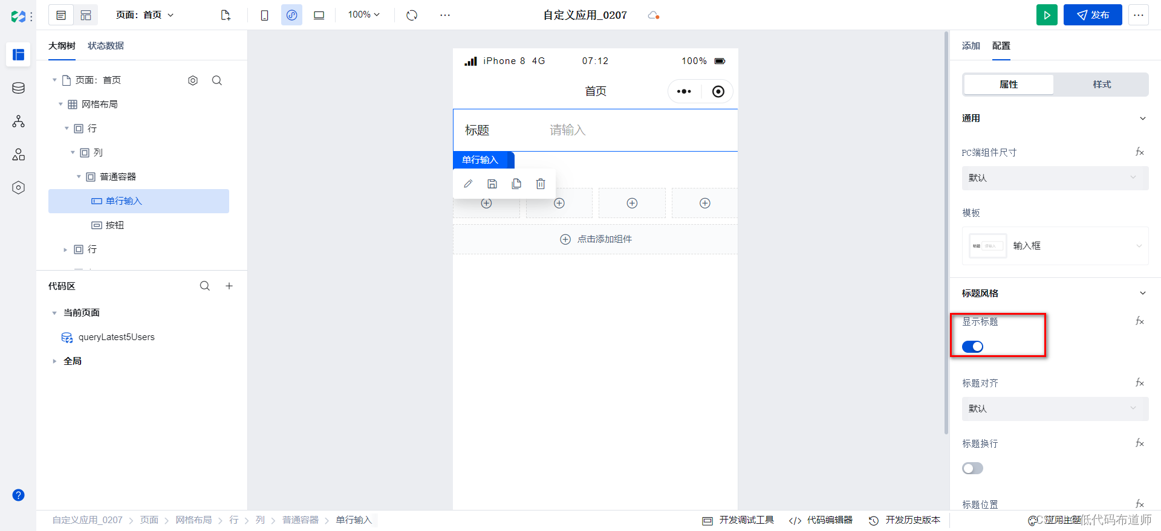
Task: Select the mobile phone preview device icon
Action: tap(264, 15)
